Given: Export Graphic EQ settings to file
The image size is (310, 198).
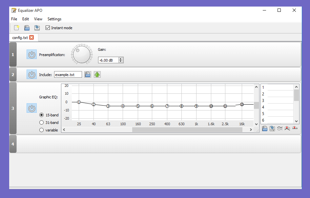Looking at the screenshot, I should (272, 129).
